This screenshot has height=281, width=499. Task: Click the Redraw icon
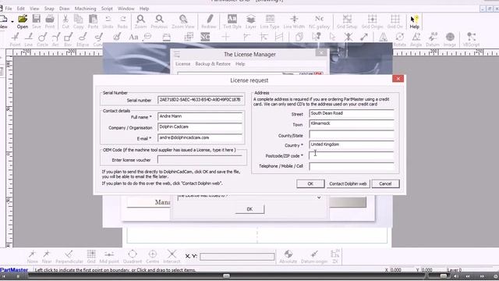(x=209, y=21)
